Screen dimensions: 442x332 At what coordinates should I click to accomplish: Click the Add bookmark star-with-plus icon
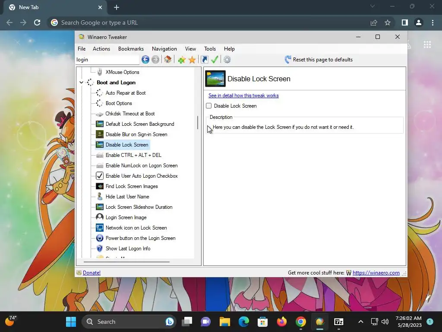point(182,60)
